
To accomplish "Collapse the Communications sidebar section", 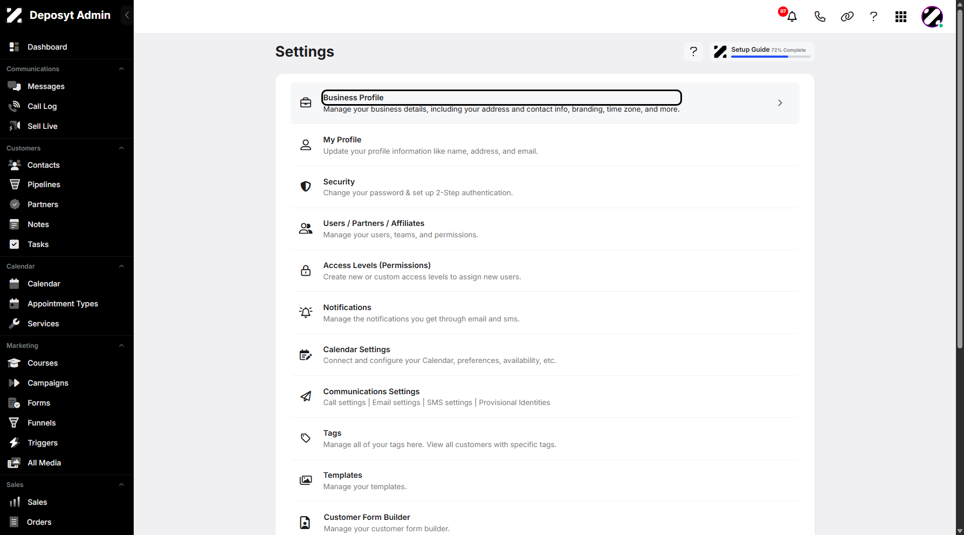I will (x=121, y=69).
